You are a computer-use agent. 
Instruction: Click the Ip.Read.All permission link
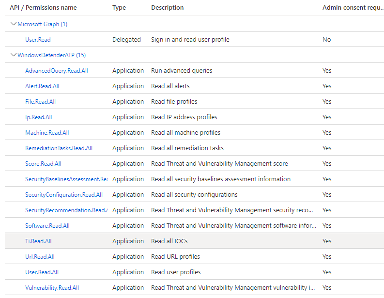pos(38,117)
